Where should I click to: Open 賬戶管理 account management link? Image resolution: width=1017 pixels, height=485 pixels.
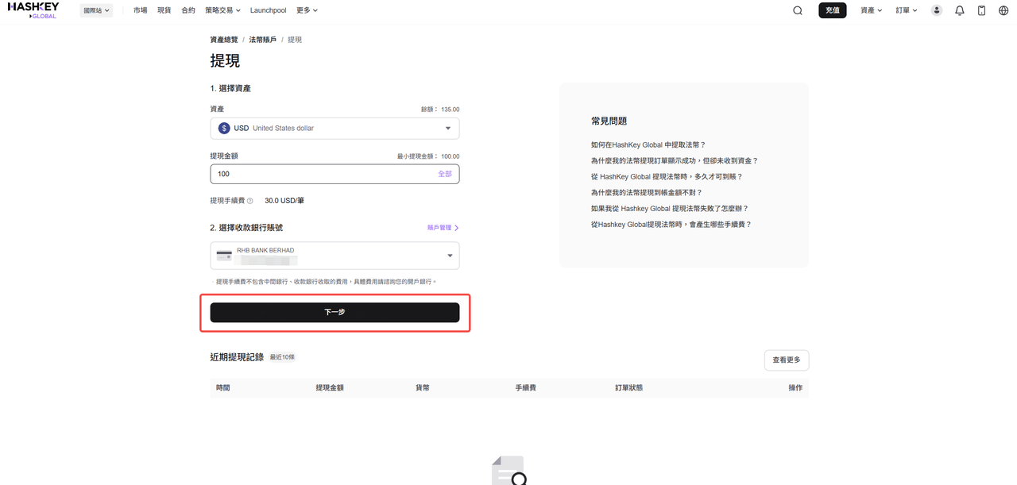(x=443, y=228)
